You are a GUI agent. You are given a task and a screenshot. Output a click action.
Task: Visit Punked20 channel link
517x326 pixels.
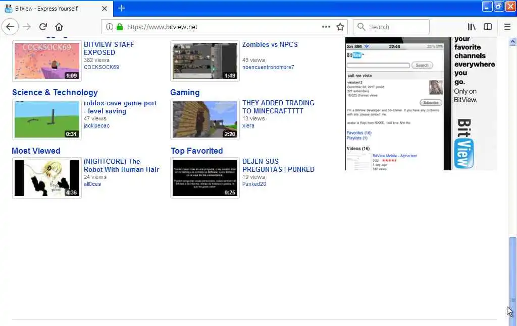tap(254, 184)
